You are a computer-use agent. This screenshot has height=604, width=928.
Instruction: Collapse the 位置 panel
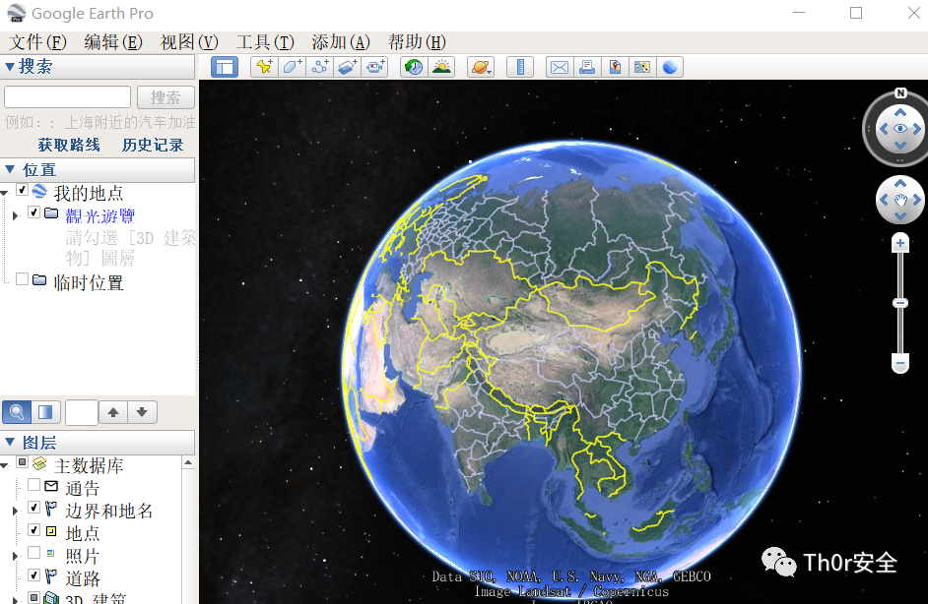click(10, 169)
